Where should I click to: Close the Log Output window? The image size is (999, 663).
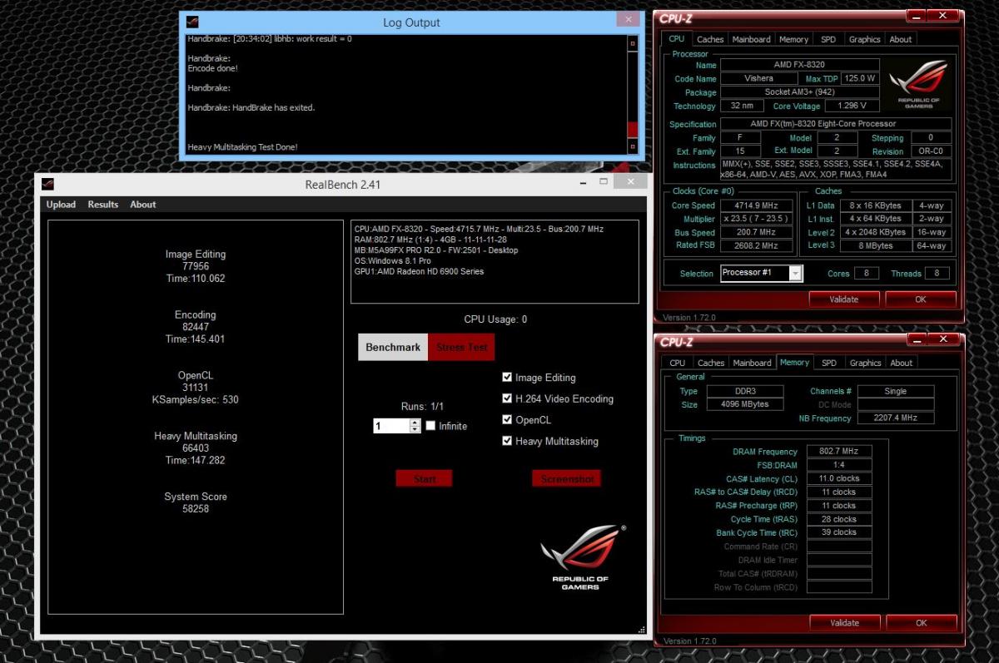tap(629, 20)
